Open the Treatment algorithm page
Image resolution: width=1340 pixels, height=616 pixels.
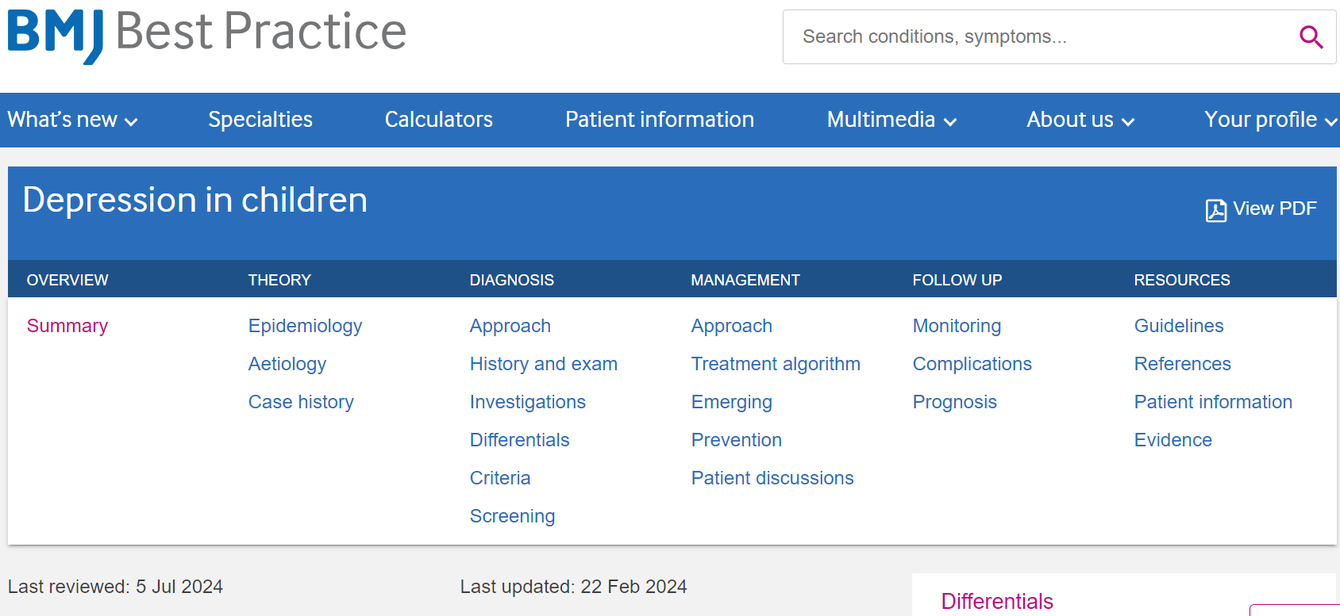[x=776, y=364]
